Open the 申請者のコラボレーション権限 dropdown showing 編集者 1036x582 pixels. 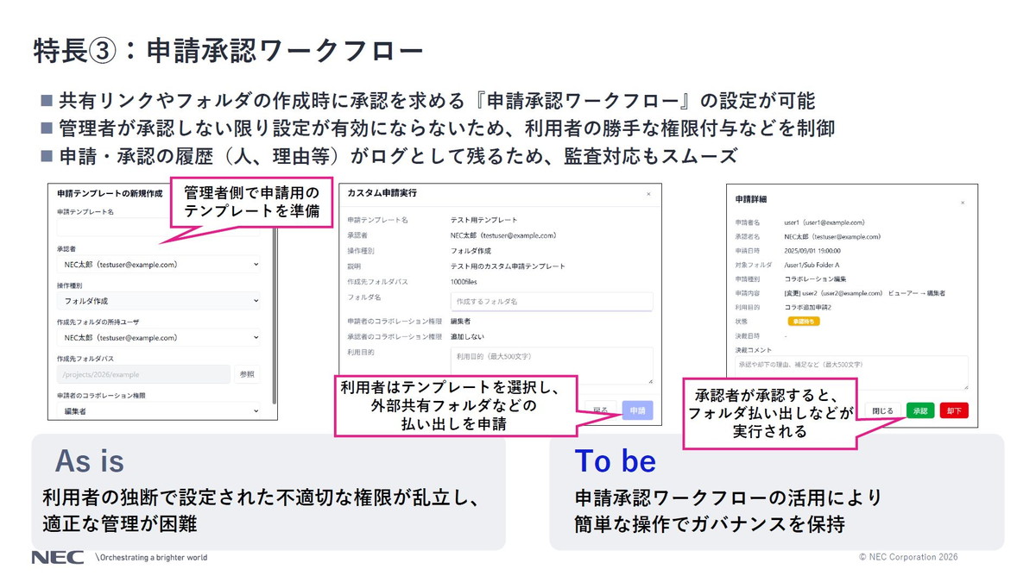tap(161, 411)
